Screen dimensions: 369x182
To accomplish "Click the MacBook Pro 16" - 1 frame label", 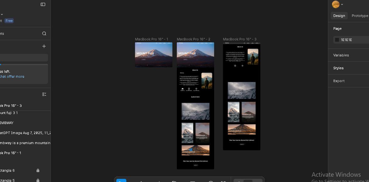I will coord(151,39).
